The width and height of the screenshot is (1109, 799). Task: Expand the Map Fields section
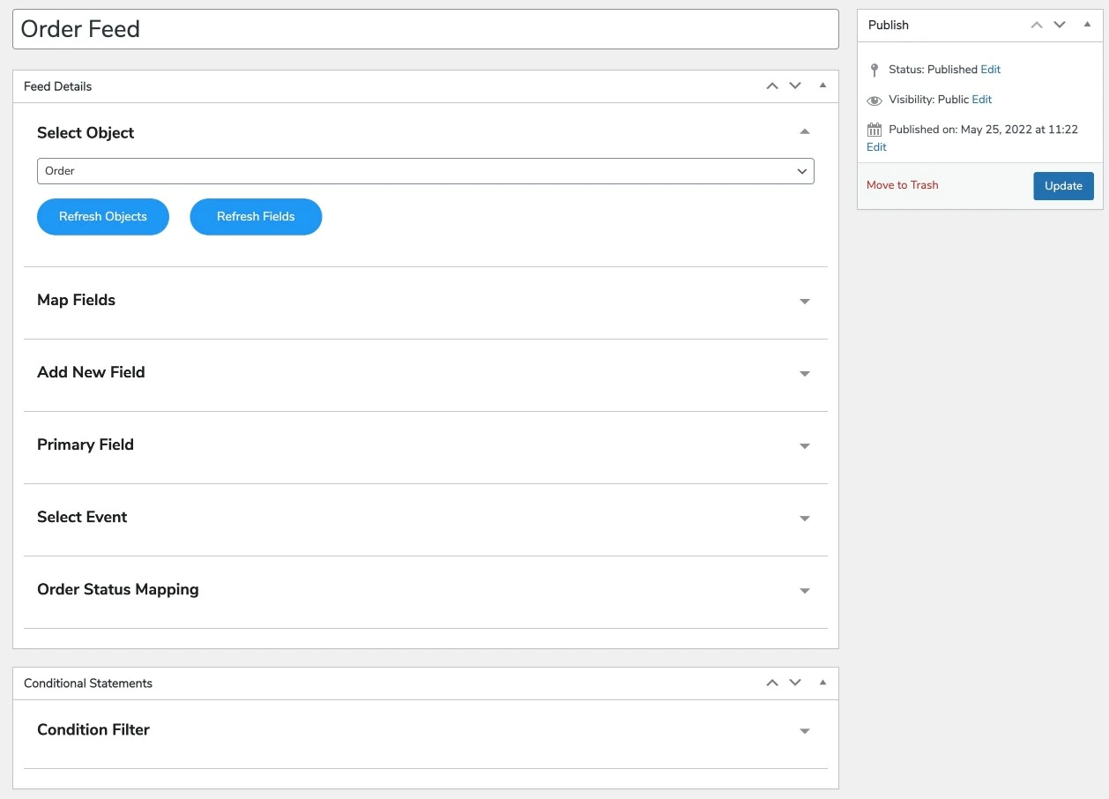[804, 302]
